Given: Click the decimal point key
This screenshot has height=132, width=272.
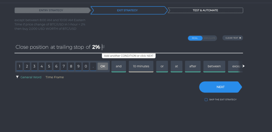Looking at the screenshot, I should (x=93, y=66).
